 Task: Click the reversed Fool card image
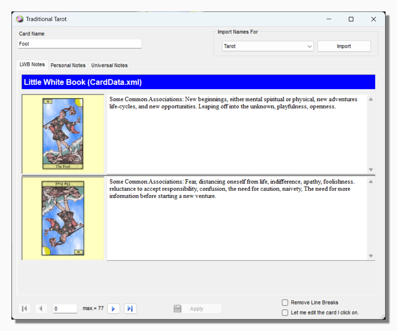click(x=63, y=218)
